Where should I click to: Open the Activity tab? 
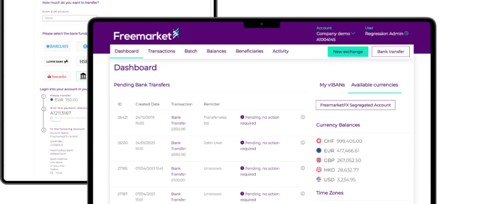[x=281, y=51]
